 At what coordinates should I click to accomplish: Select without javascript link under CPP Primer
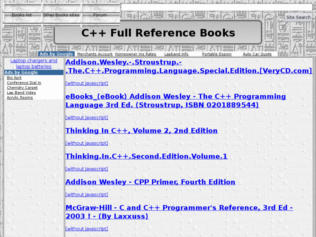[86, 194]
